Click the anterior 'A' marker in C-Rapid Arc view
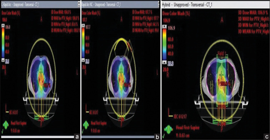 click(41, 19)
